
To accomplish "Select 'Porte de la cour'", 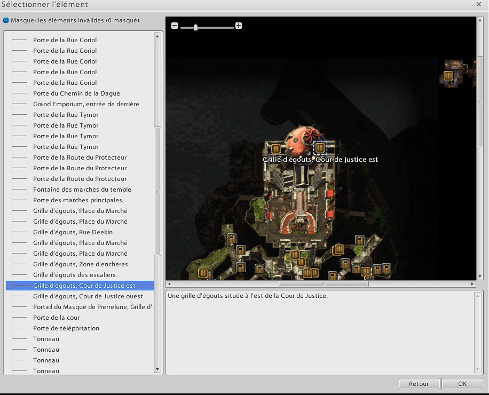I will (x=57, y=318).
